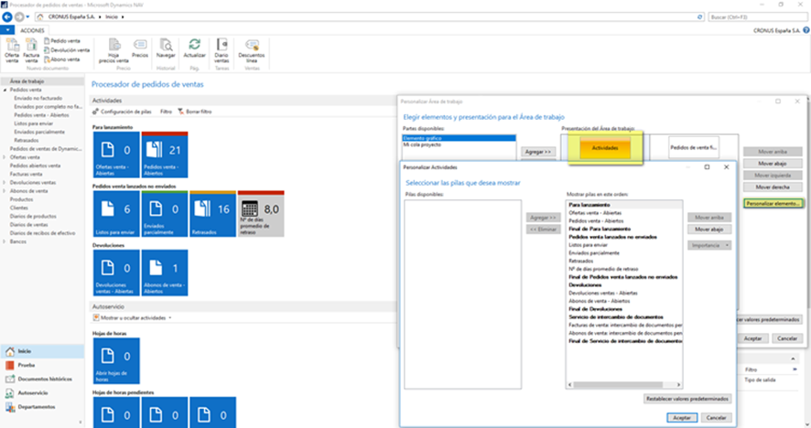
Task: Open the Abrir hojas de horas tile
Action: tap(116, 361)
